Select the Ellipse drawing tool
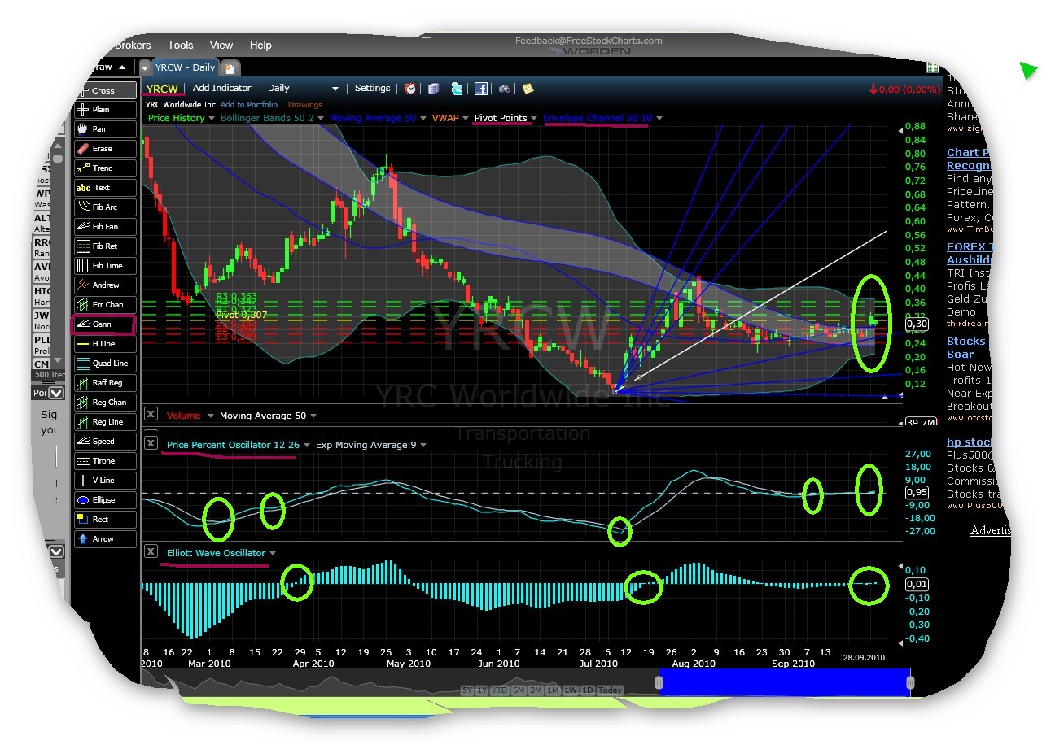This screenshot has height=749, width=1042. point(103,499)
